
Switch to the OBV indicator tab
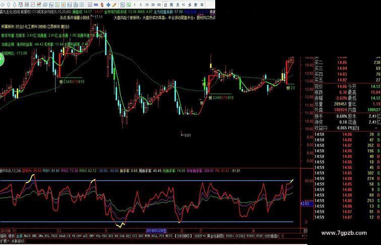coord(79,236)
